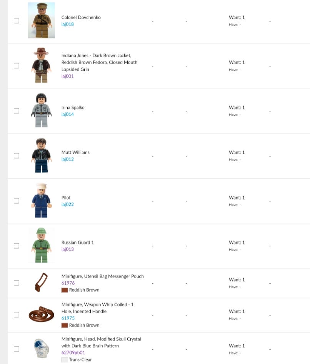Follow the iaj001 item number link
Viewport: 310px width, 364px height.
[x=68, y=76]
